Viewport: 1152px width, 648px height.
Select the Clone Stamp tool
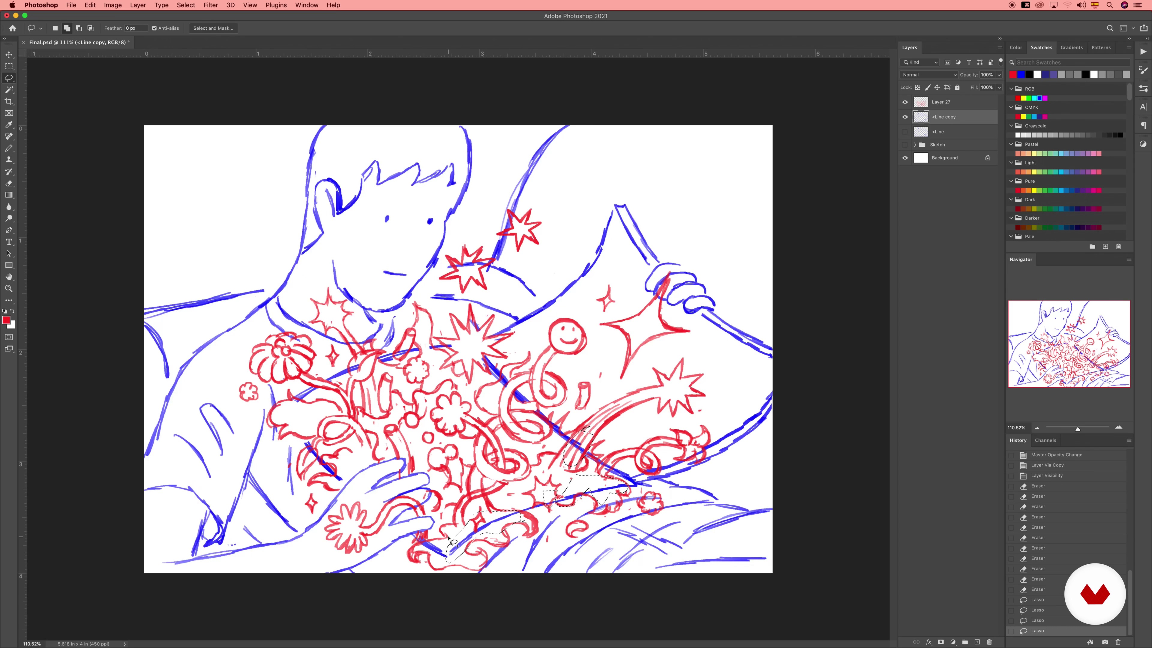pyautogui.click(x=9, y=160)
